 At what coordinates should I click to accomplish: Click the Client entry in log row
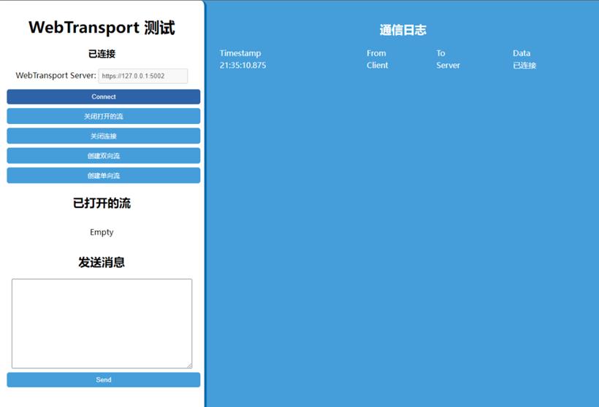(378, 66)
